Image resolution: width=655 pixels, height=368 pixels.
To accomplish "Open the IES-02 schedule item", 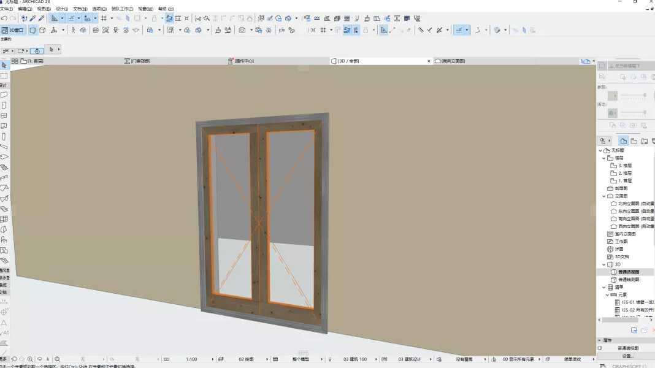I will (x=634, y=310).
